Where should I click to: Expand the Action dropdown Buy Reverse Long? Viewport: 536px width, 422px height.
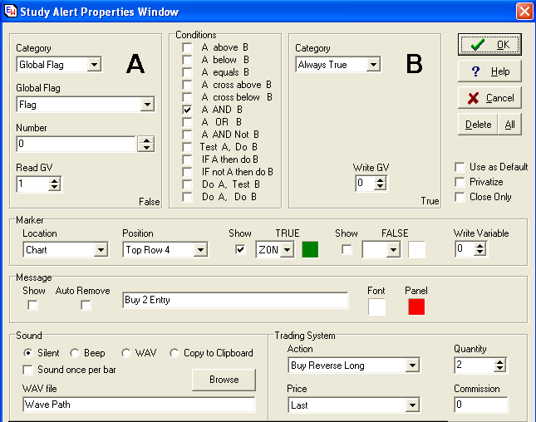(x=411, y=366)
